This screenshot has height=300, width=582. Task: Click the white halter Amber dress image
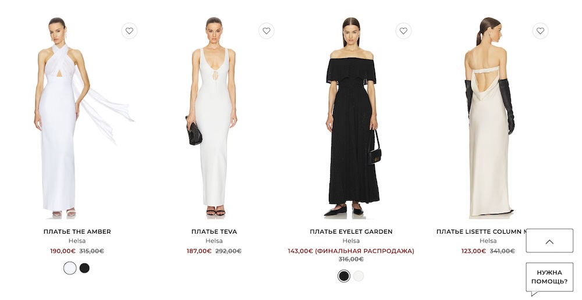[x=77, y=117]
